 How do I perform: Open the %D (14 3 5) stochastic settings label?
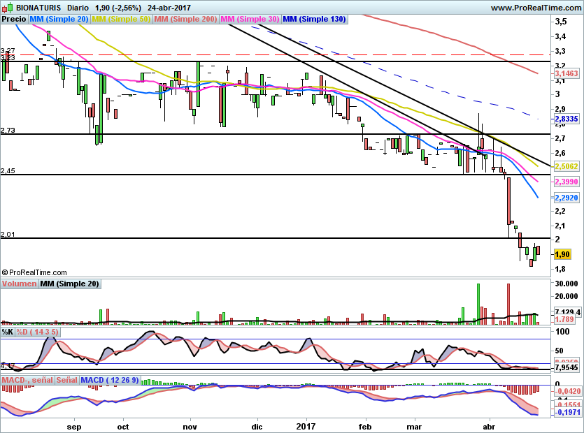[38, 331]
